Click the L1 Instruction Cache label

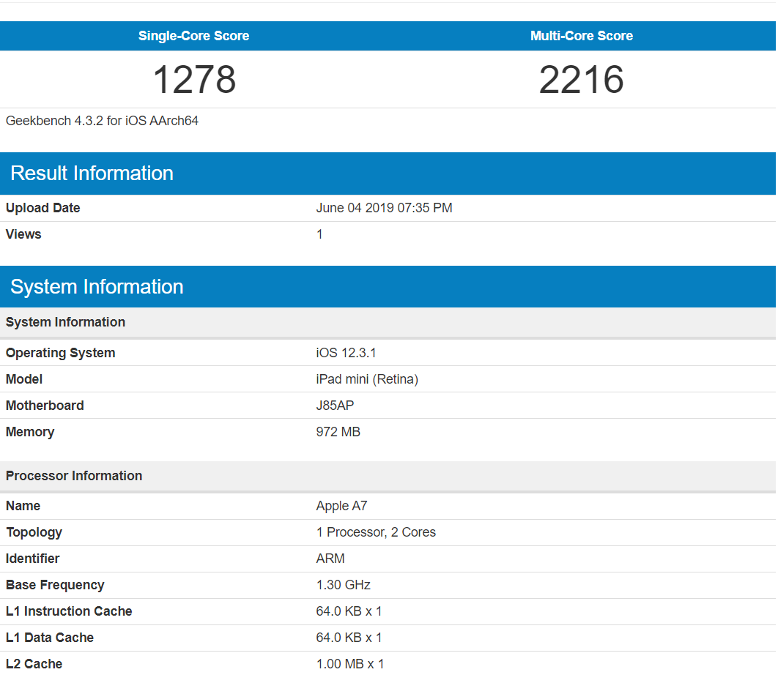tap(68, 611)
